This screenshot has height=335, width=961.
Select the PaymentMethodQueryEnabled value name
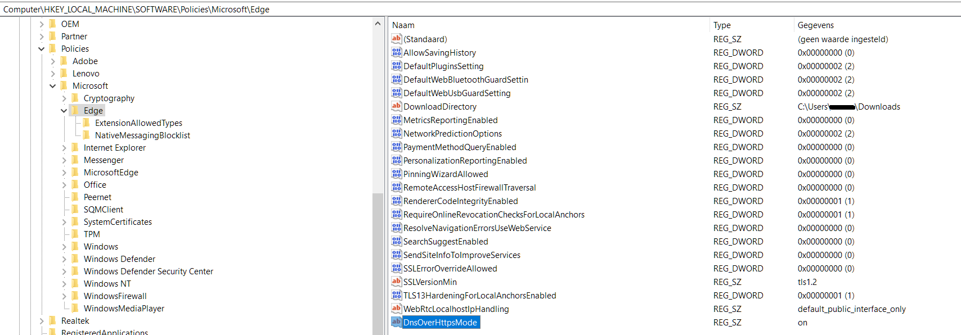[460, 147]
